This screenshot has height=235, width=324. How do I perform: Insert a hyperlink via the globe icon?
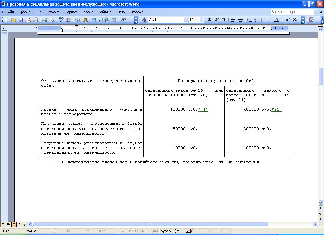coord(107,20)
